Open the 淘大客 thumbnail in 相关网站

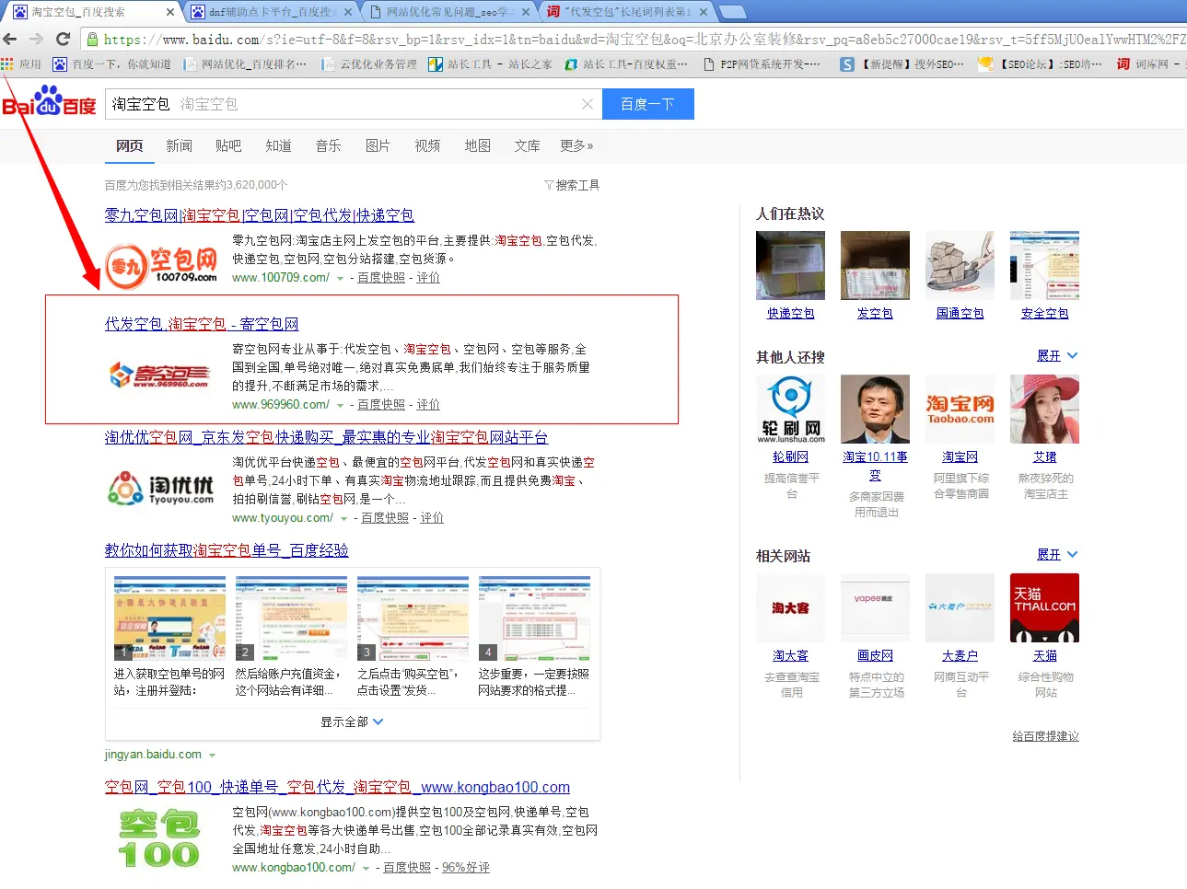pos(790,607)
